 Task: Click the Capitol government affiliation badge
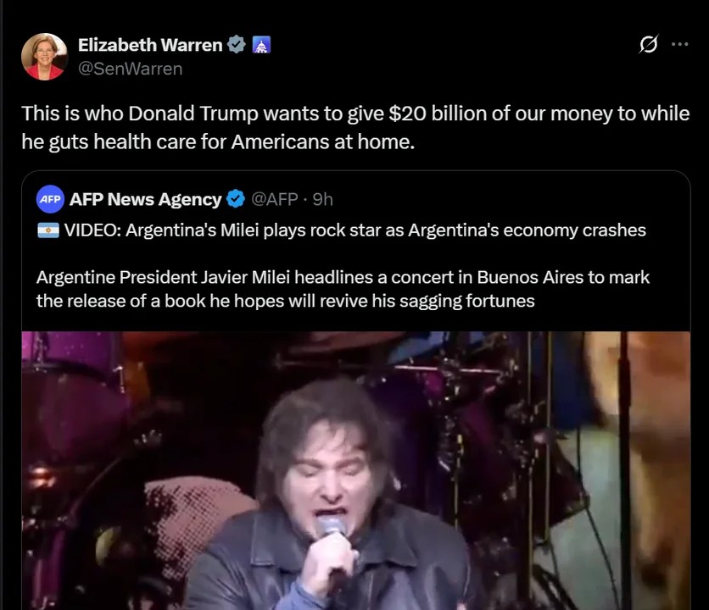click(261, 45)
